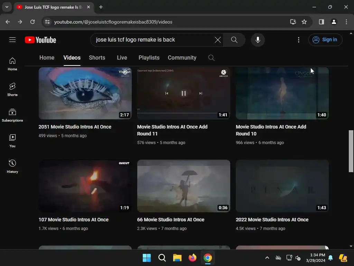This screenshot has height=266, width=354.
Task: Open 66 Movie Studio Intros thumbnail
Action: coord(184,186)
